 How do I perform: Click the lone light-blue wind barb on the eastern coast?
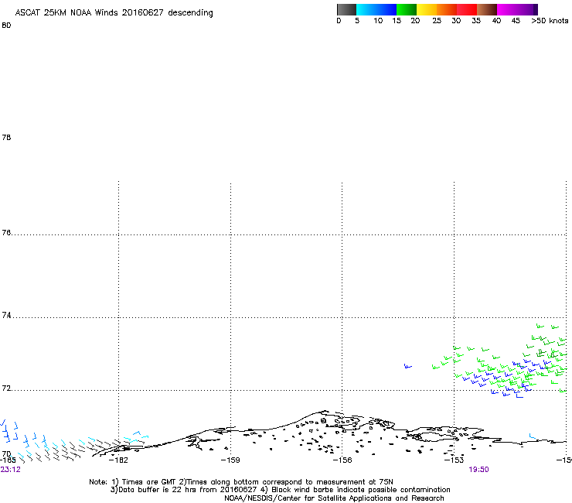(533, 436)
